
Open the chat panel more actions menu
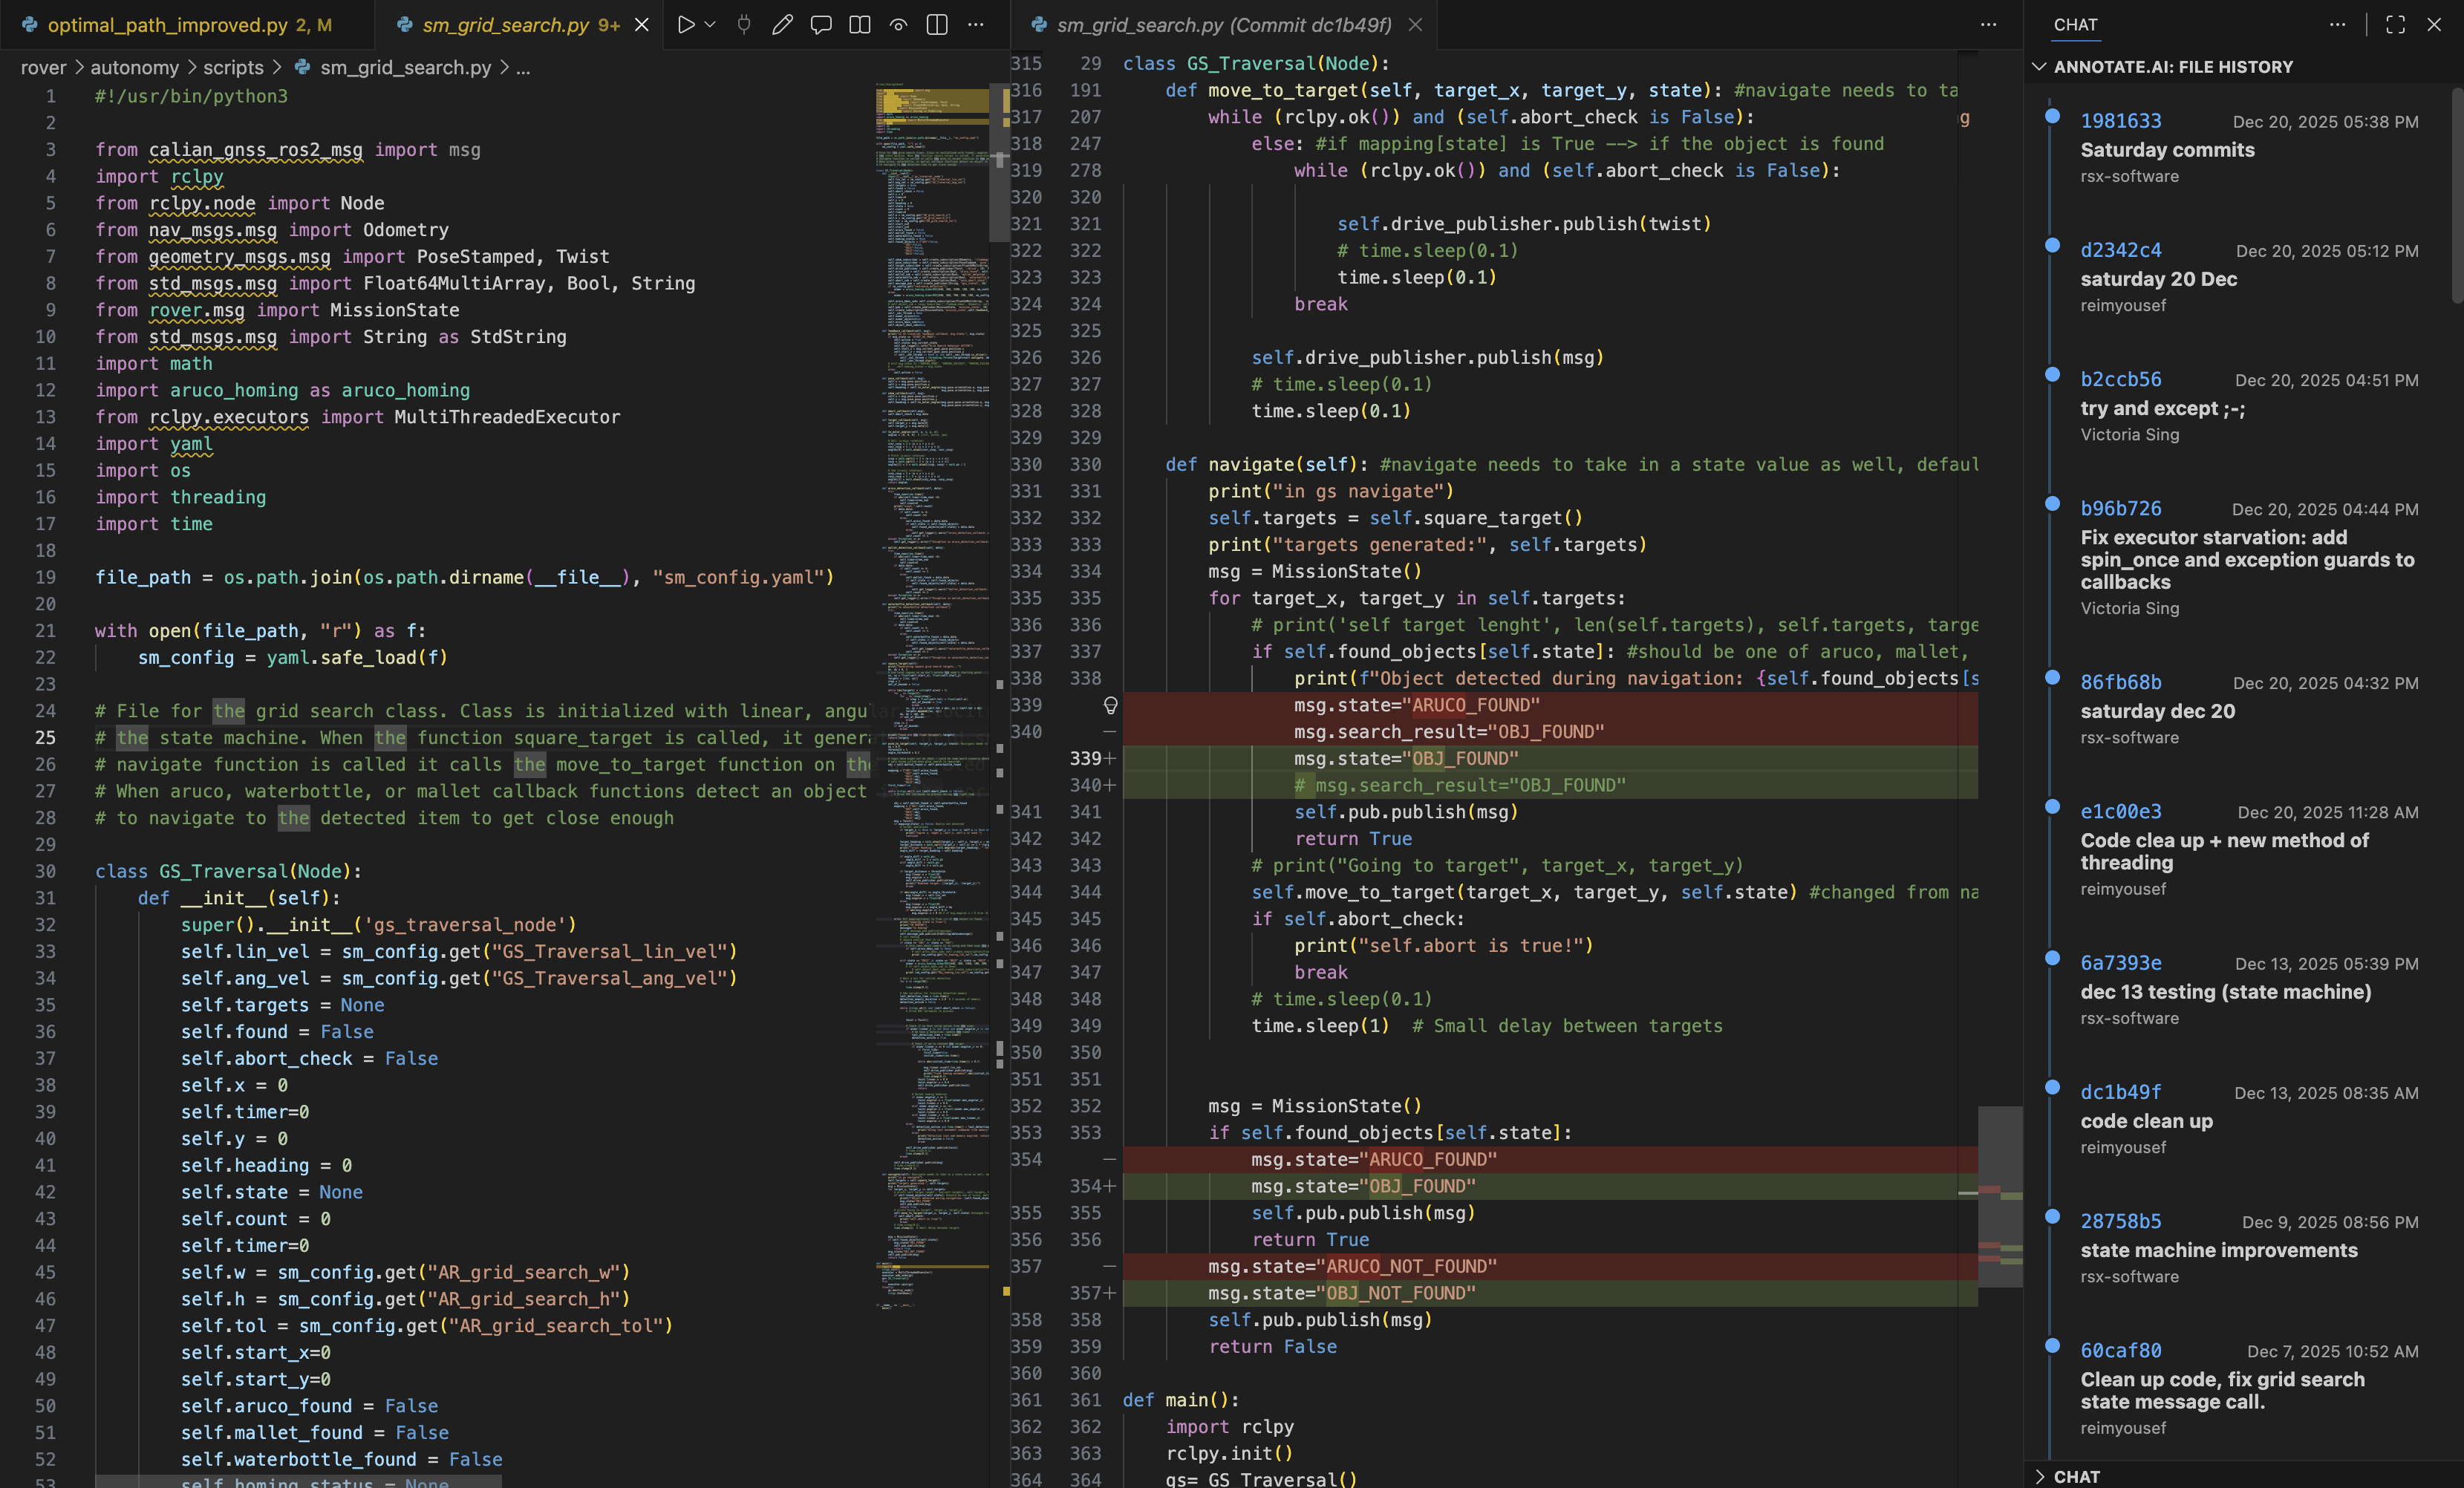(x=2337, y=25)
